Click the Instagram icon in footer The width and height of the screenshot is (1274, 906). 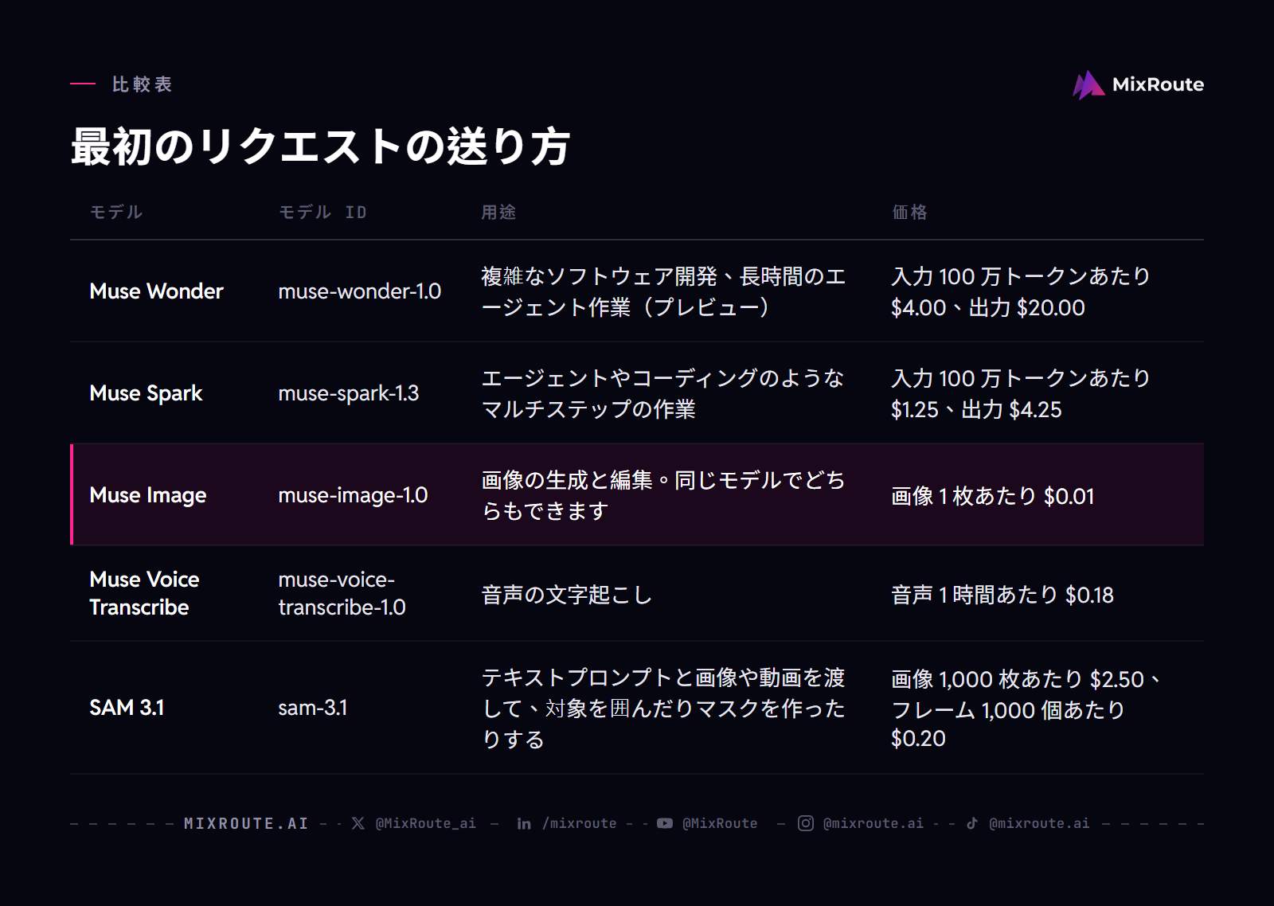pyautogui.click(x=806, y=823)
